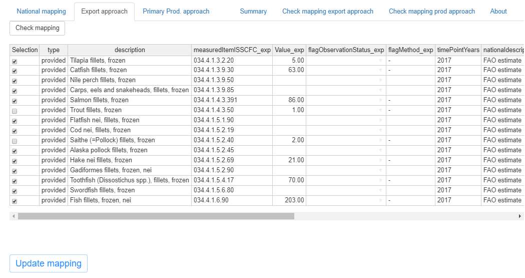Expand flag status dropdown for Cod nei row

coord(380,130)
